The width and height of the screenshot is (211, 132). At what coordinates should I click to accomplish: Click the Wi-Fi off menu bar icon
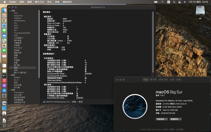click(x=163, y=2)
